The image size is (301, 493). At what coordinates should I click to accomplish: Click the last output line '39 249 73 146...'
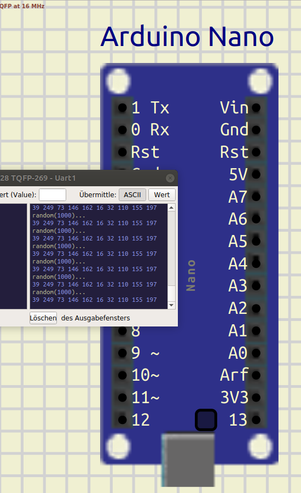(x=95, y=300)
